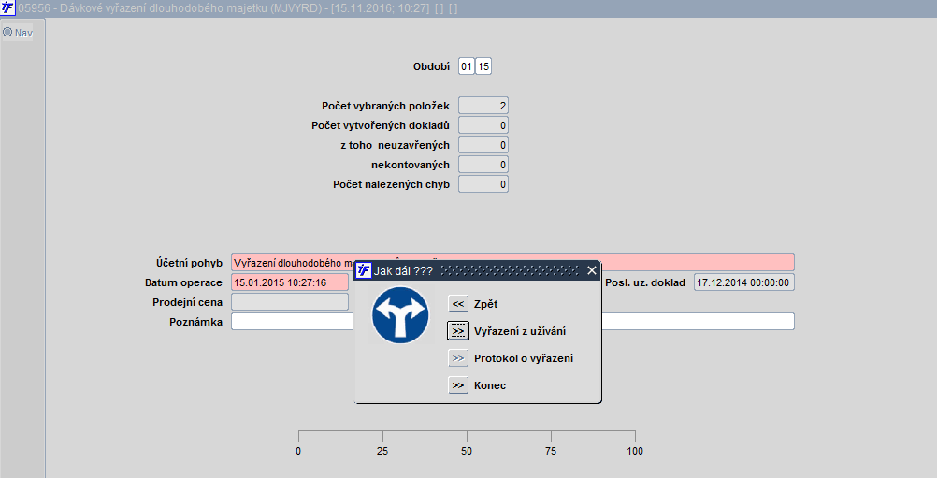Click the Konec arrow button
The height and width of the screenshot is (478, 937).
[x=457, y=385]
